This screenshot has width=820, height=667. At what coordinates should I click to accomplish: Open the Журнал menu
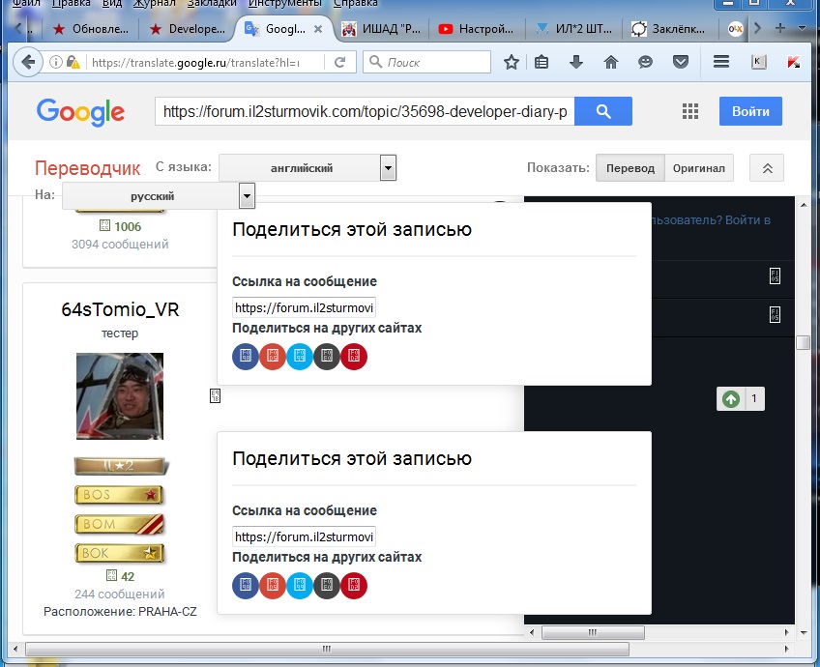[x=155, y=3]
